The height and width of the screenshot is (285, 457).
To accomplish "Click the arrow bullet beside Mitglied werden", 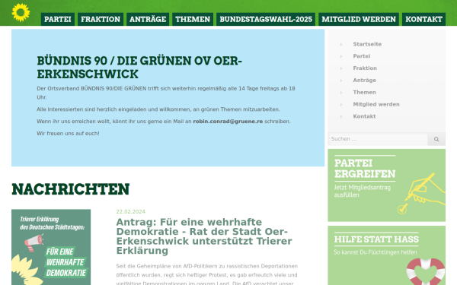I will [x=341, y=104].
